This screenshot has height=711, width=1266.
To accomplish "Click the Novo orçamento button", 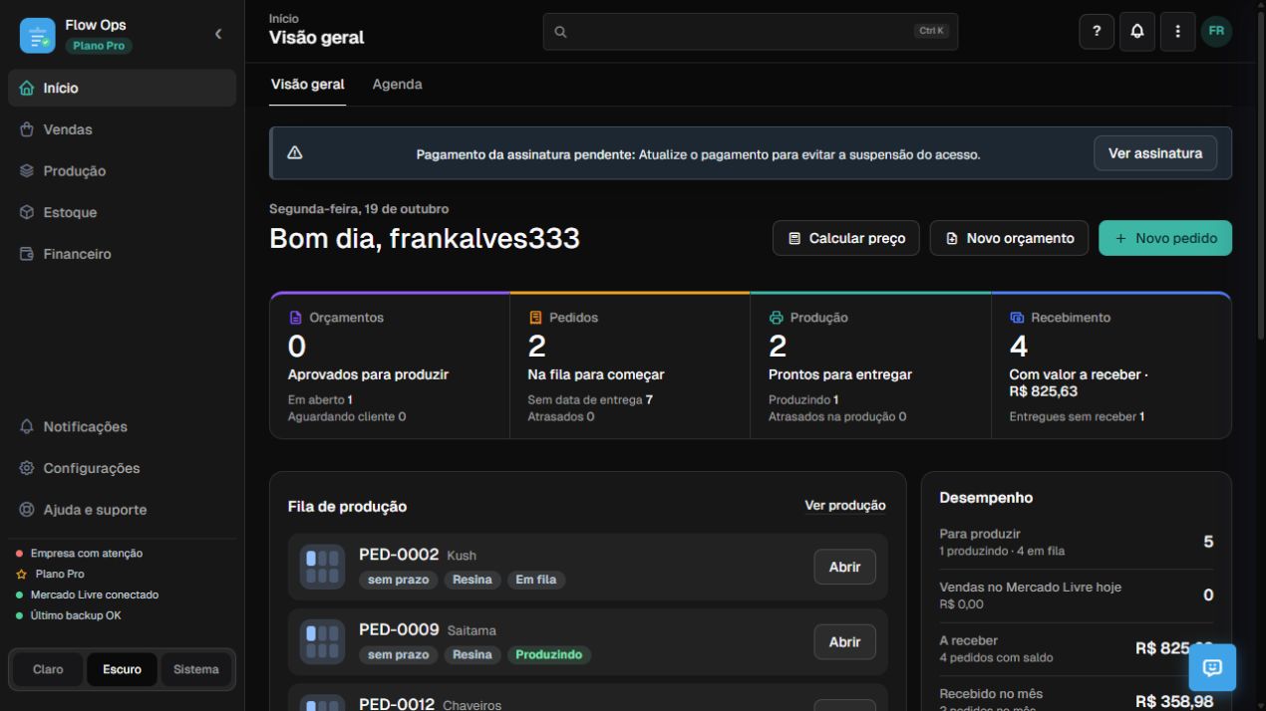I will click(1009, 239).
